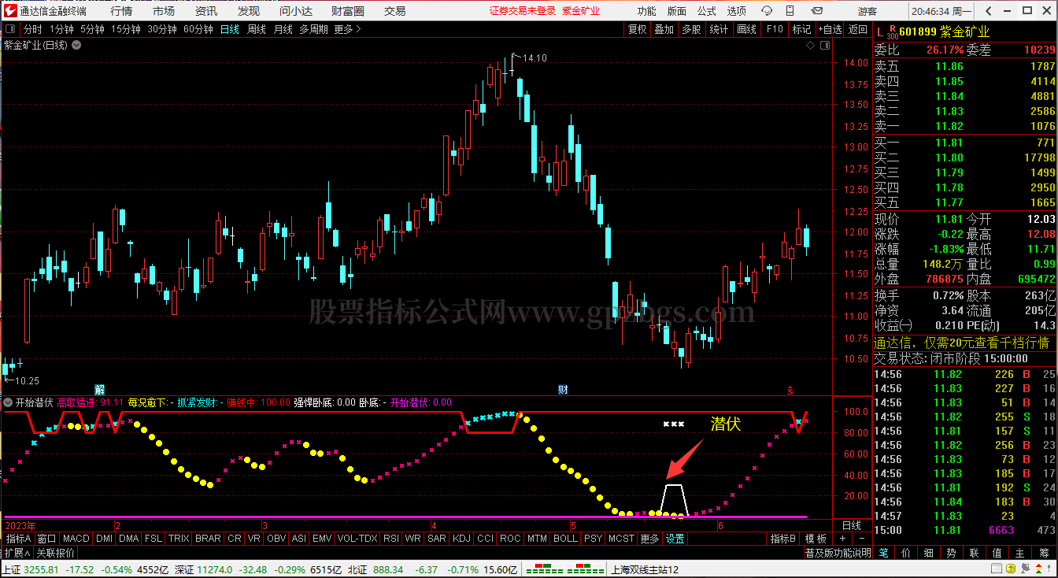This screenshot has height=578, width=1058.
Task: Toggle the sidebar panel icon left of 分时
Action: click(x=10, y=29)
